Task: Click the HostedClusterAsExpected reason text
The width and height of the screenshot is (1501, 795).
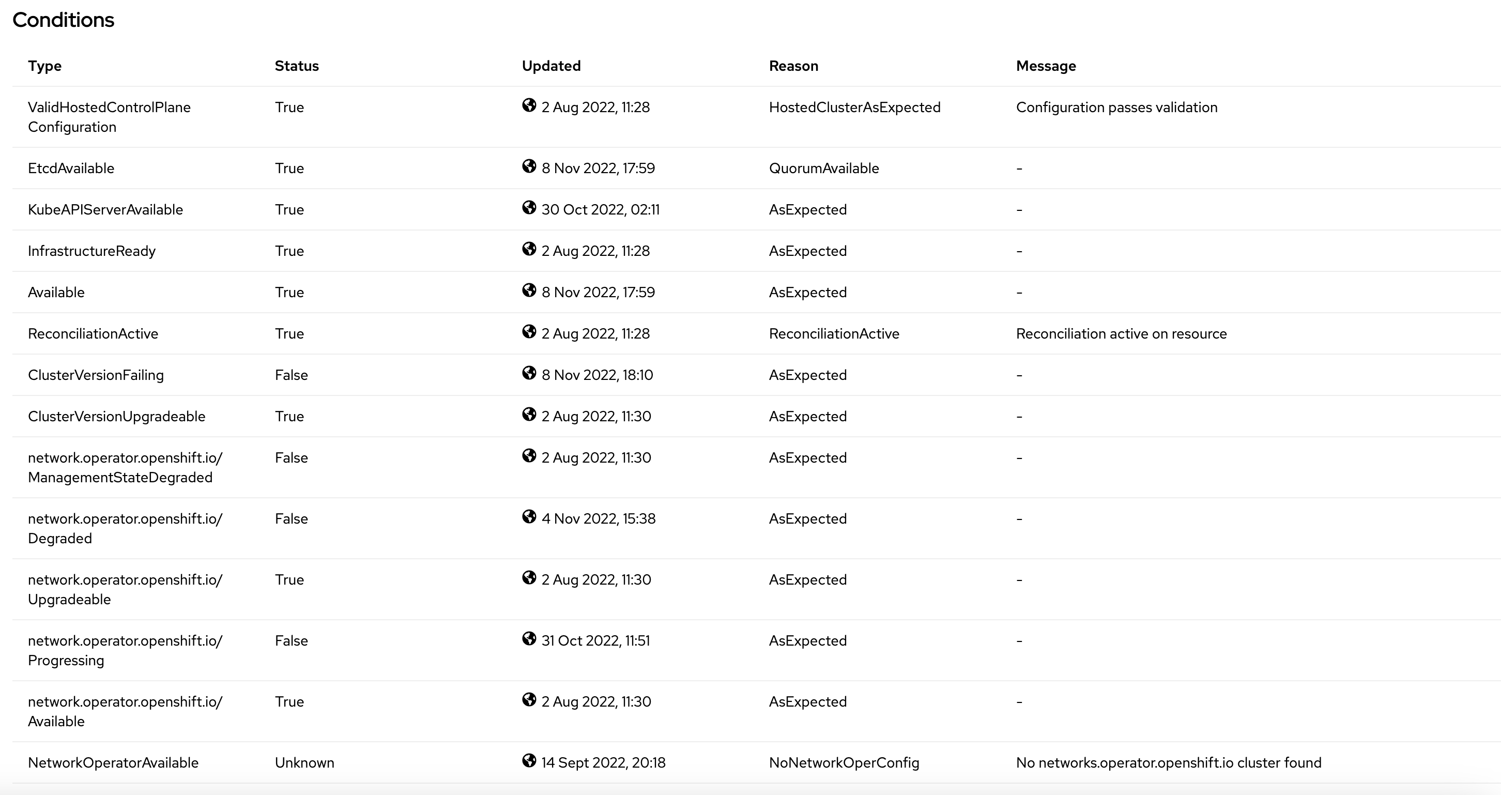Action: (x=854, y=107)
